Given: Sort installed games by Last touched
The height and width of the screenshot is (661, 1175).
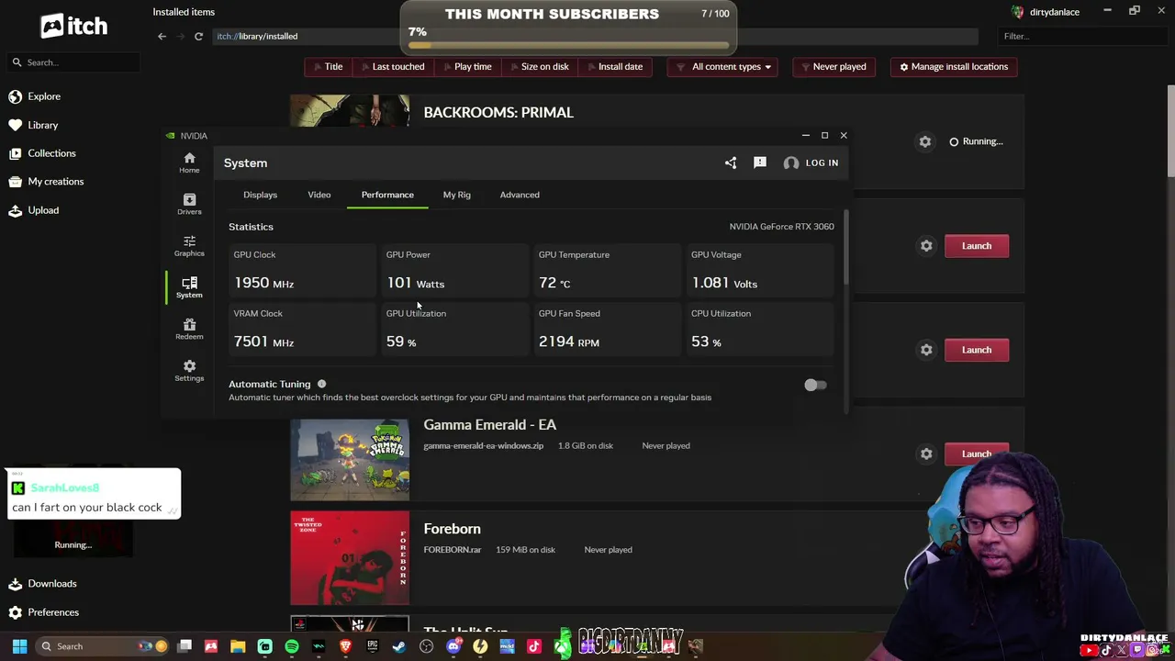Looking at the screenshot, I should point(391,67).
